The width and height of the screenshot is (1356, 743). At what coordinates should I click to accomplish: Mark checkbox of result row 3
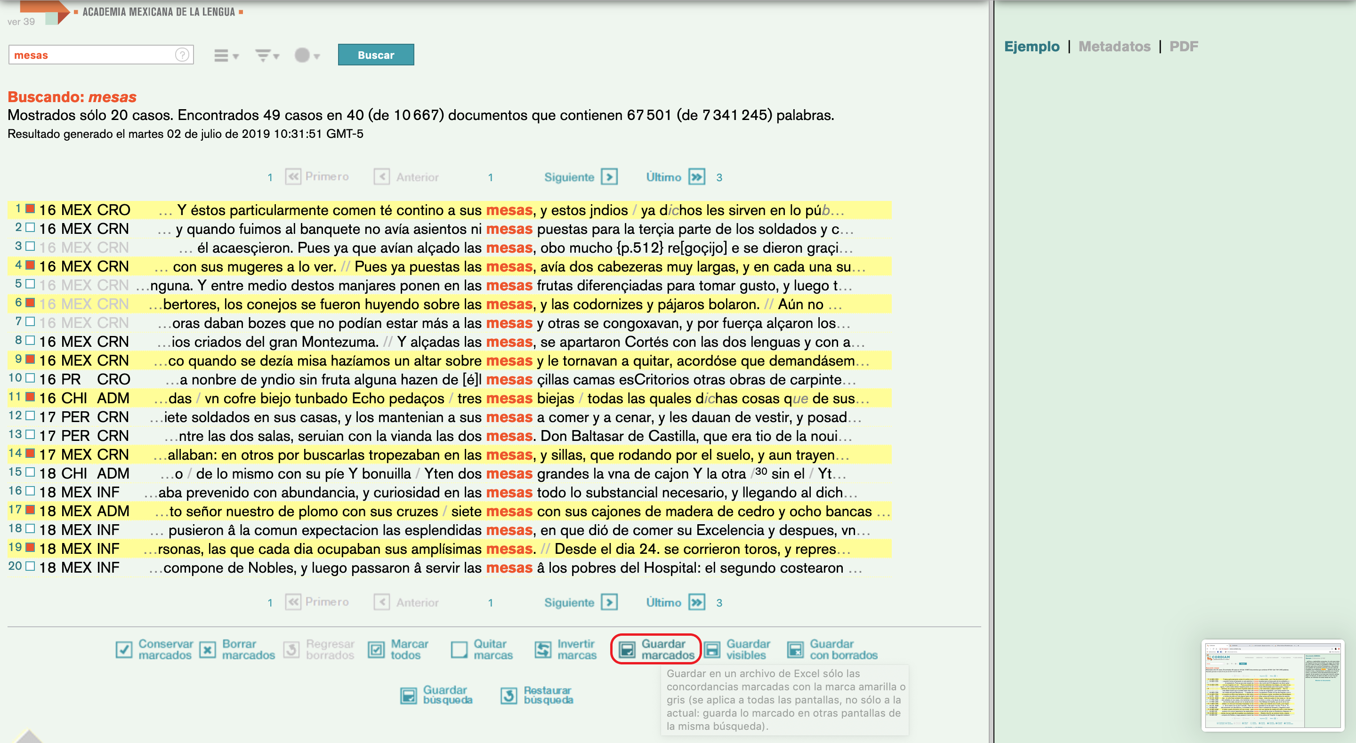(30, 246)
